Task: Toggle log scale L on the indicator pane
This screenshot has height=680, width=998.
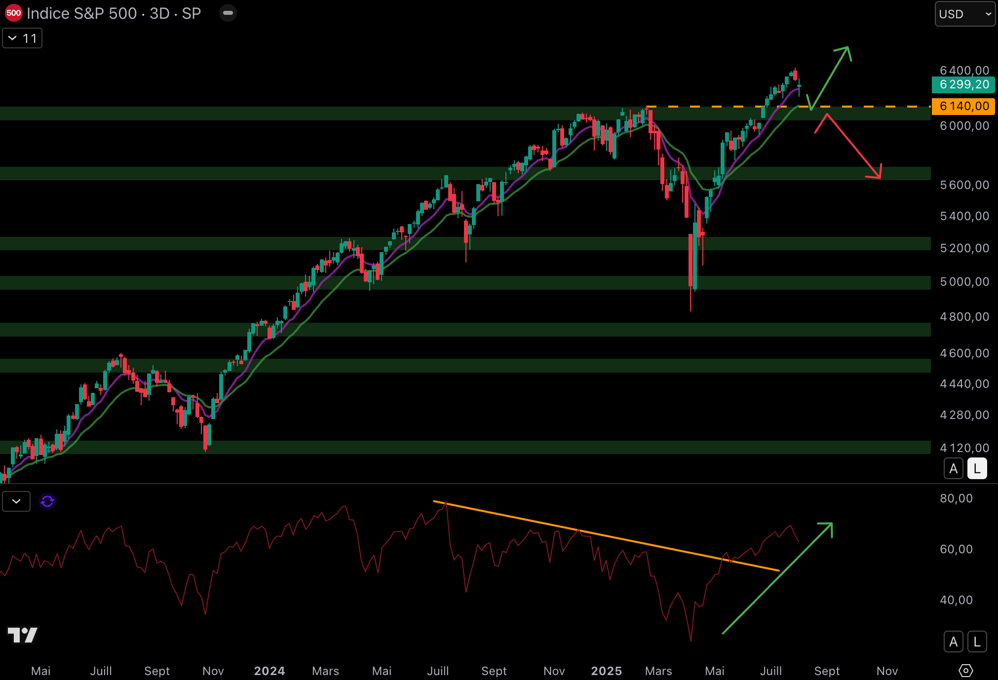Action: [x=977, y=642]
